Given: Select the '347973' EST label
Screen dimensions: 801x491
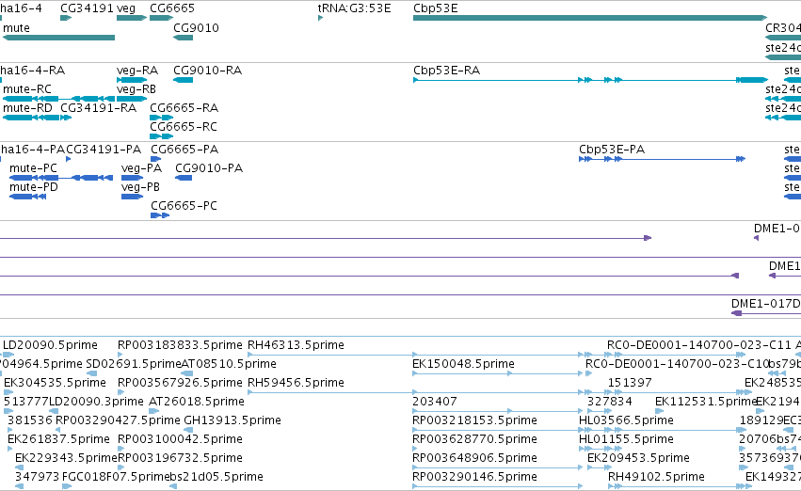Looking at the screenshot, I should tap(38, 477).
